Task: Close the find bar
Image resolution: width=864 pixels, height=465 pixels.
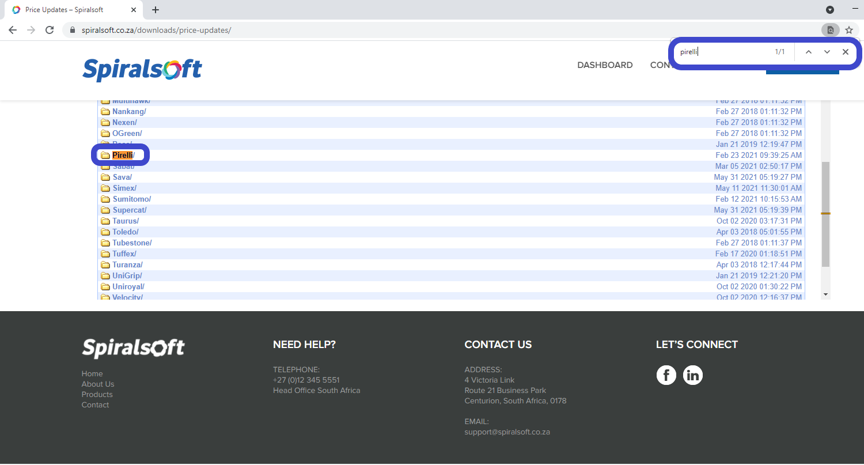Action: (x=846, y=52)
